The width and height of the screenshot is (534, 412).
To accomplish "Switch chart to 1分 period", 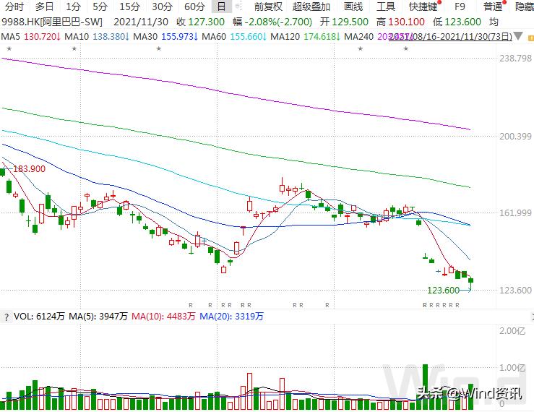I will pyautogui.click(x=73, y=7).
